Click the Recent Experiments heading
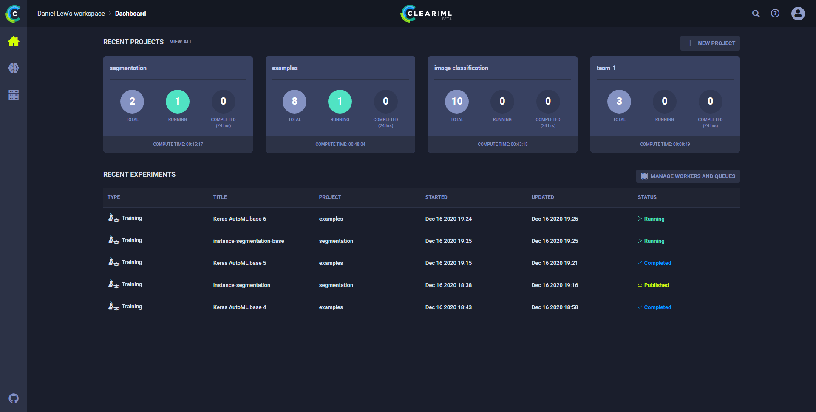The image size is (816, 412). point(139,175)
